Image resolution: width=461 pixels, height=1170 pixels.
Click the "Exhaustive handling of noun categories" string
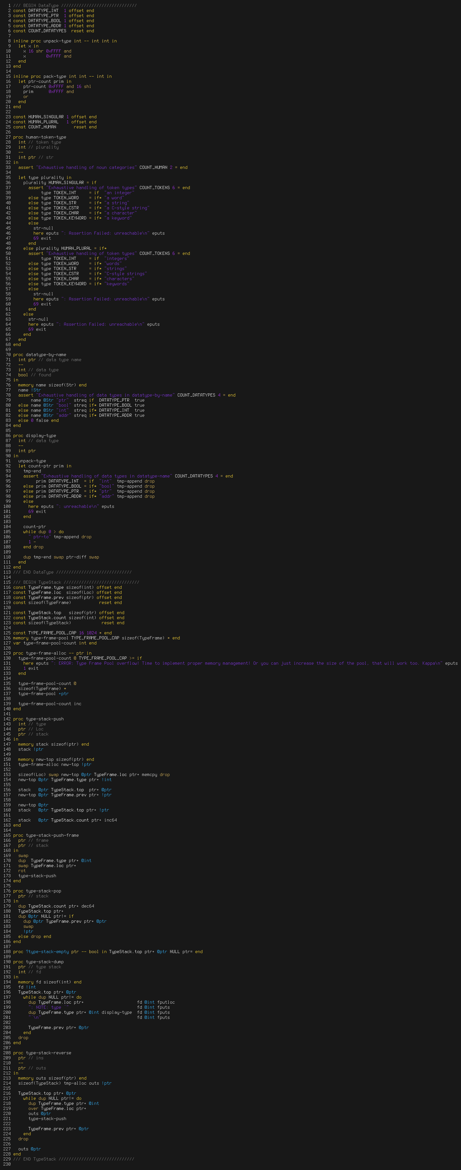click(86, 167)
